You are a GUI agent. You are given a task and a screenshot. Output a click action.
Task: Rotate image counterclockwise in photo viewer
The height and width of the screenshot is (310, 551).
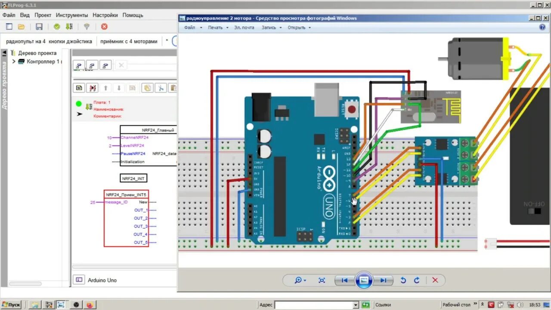403,280
